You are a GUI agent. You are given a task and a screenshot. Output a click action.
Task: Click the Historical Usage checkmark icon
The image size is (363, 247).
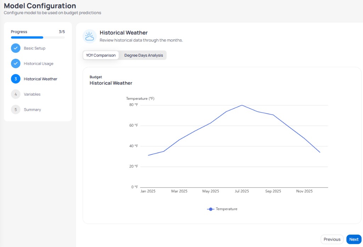[16, 63]
